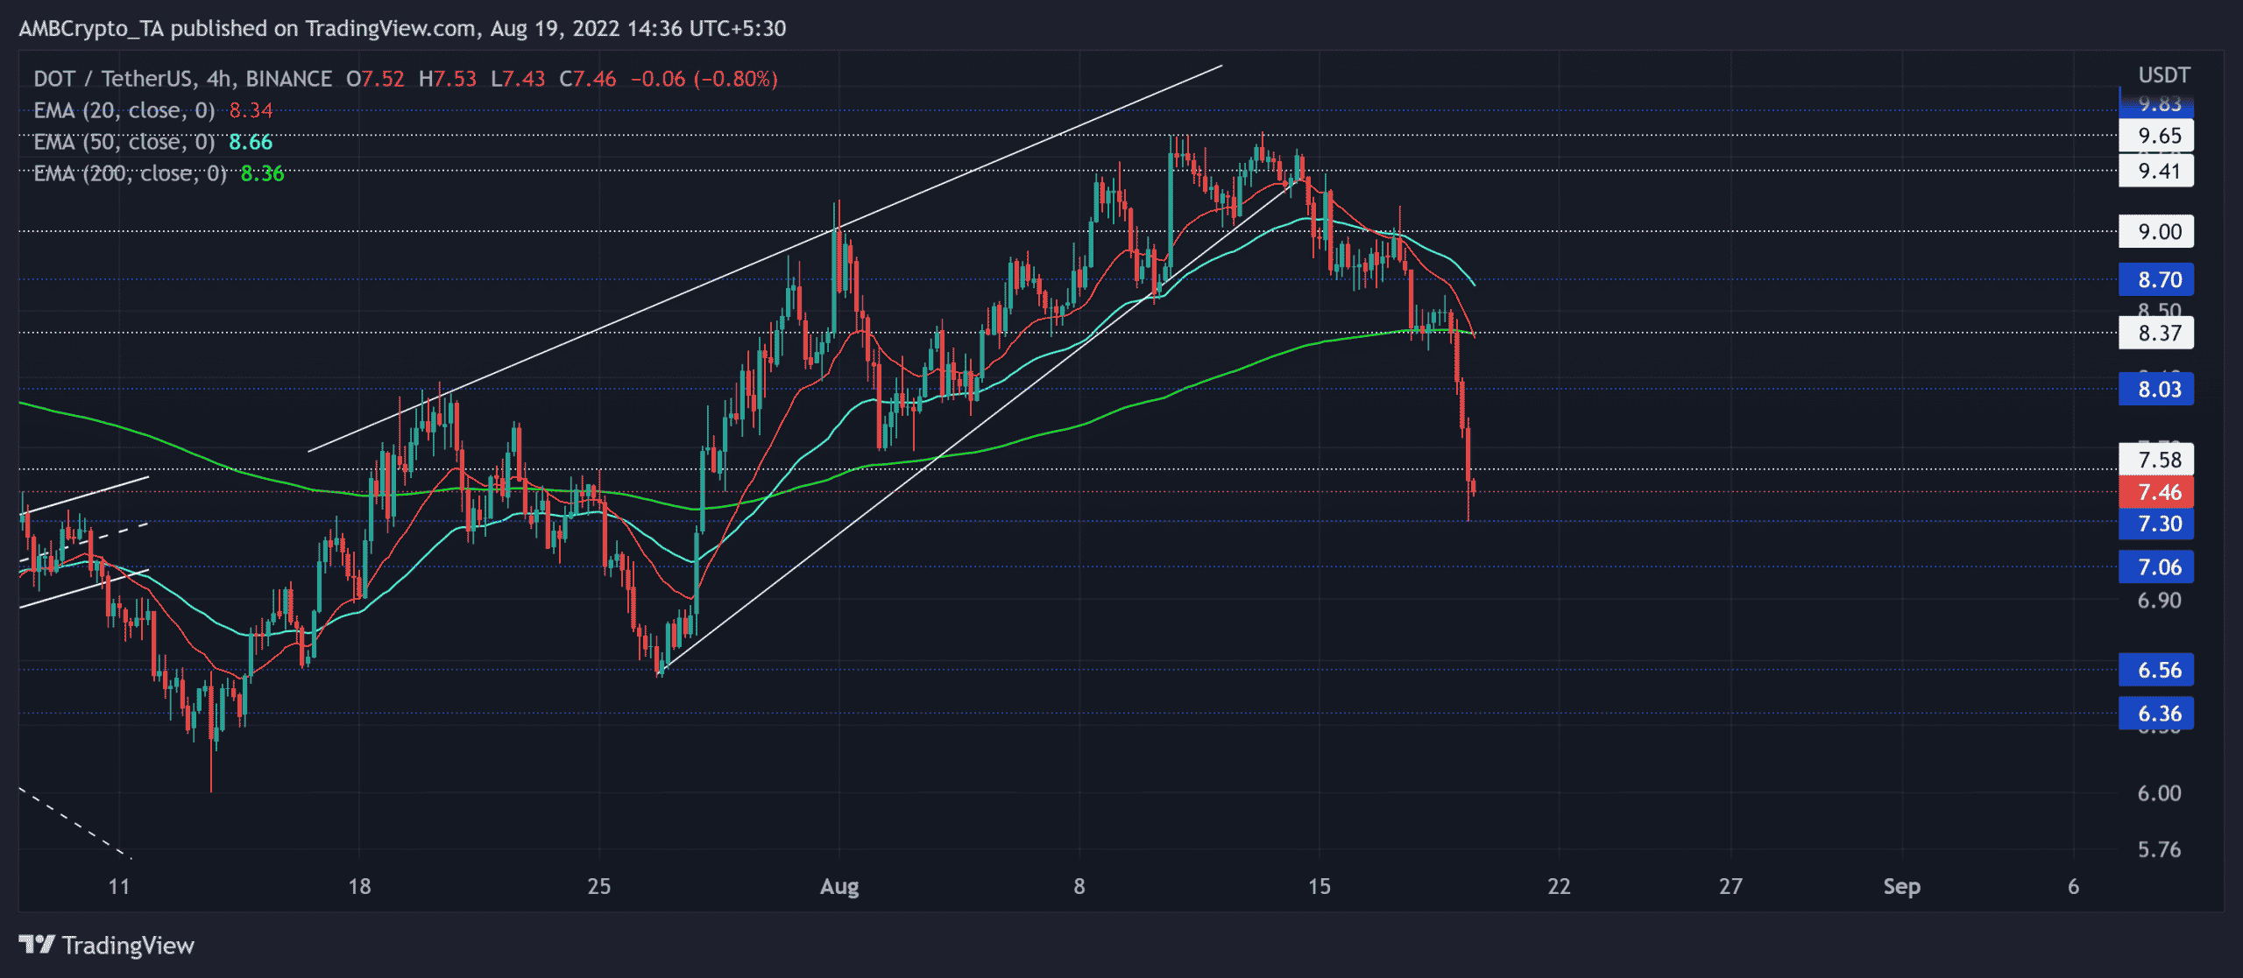Click the AMBCrypto_TA published header text
Image resolution: width=2243 pixels, height=978 pixels.
[x=402, y=29]
